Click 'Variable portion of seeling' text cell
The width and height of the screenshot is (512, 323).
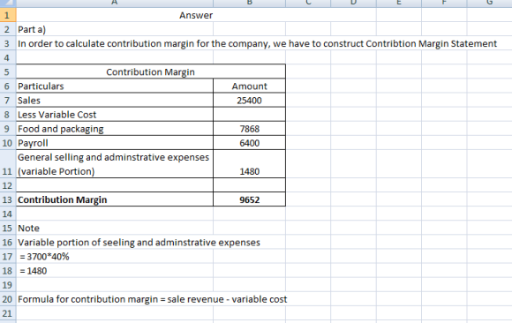(x=139, y=243)
